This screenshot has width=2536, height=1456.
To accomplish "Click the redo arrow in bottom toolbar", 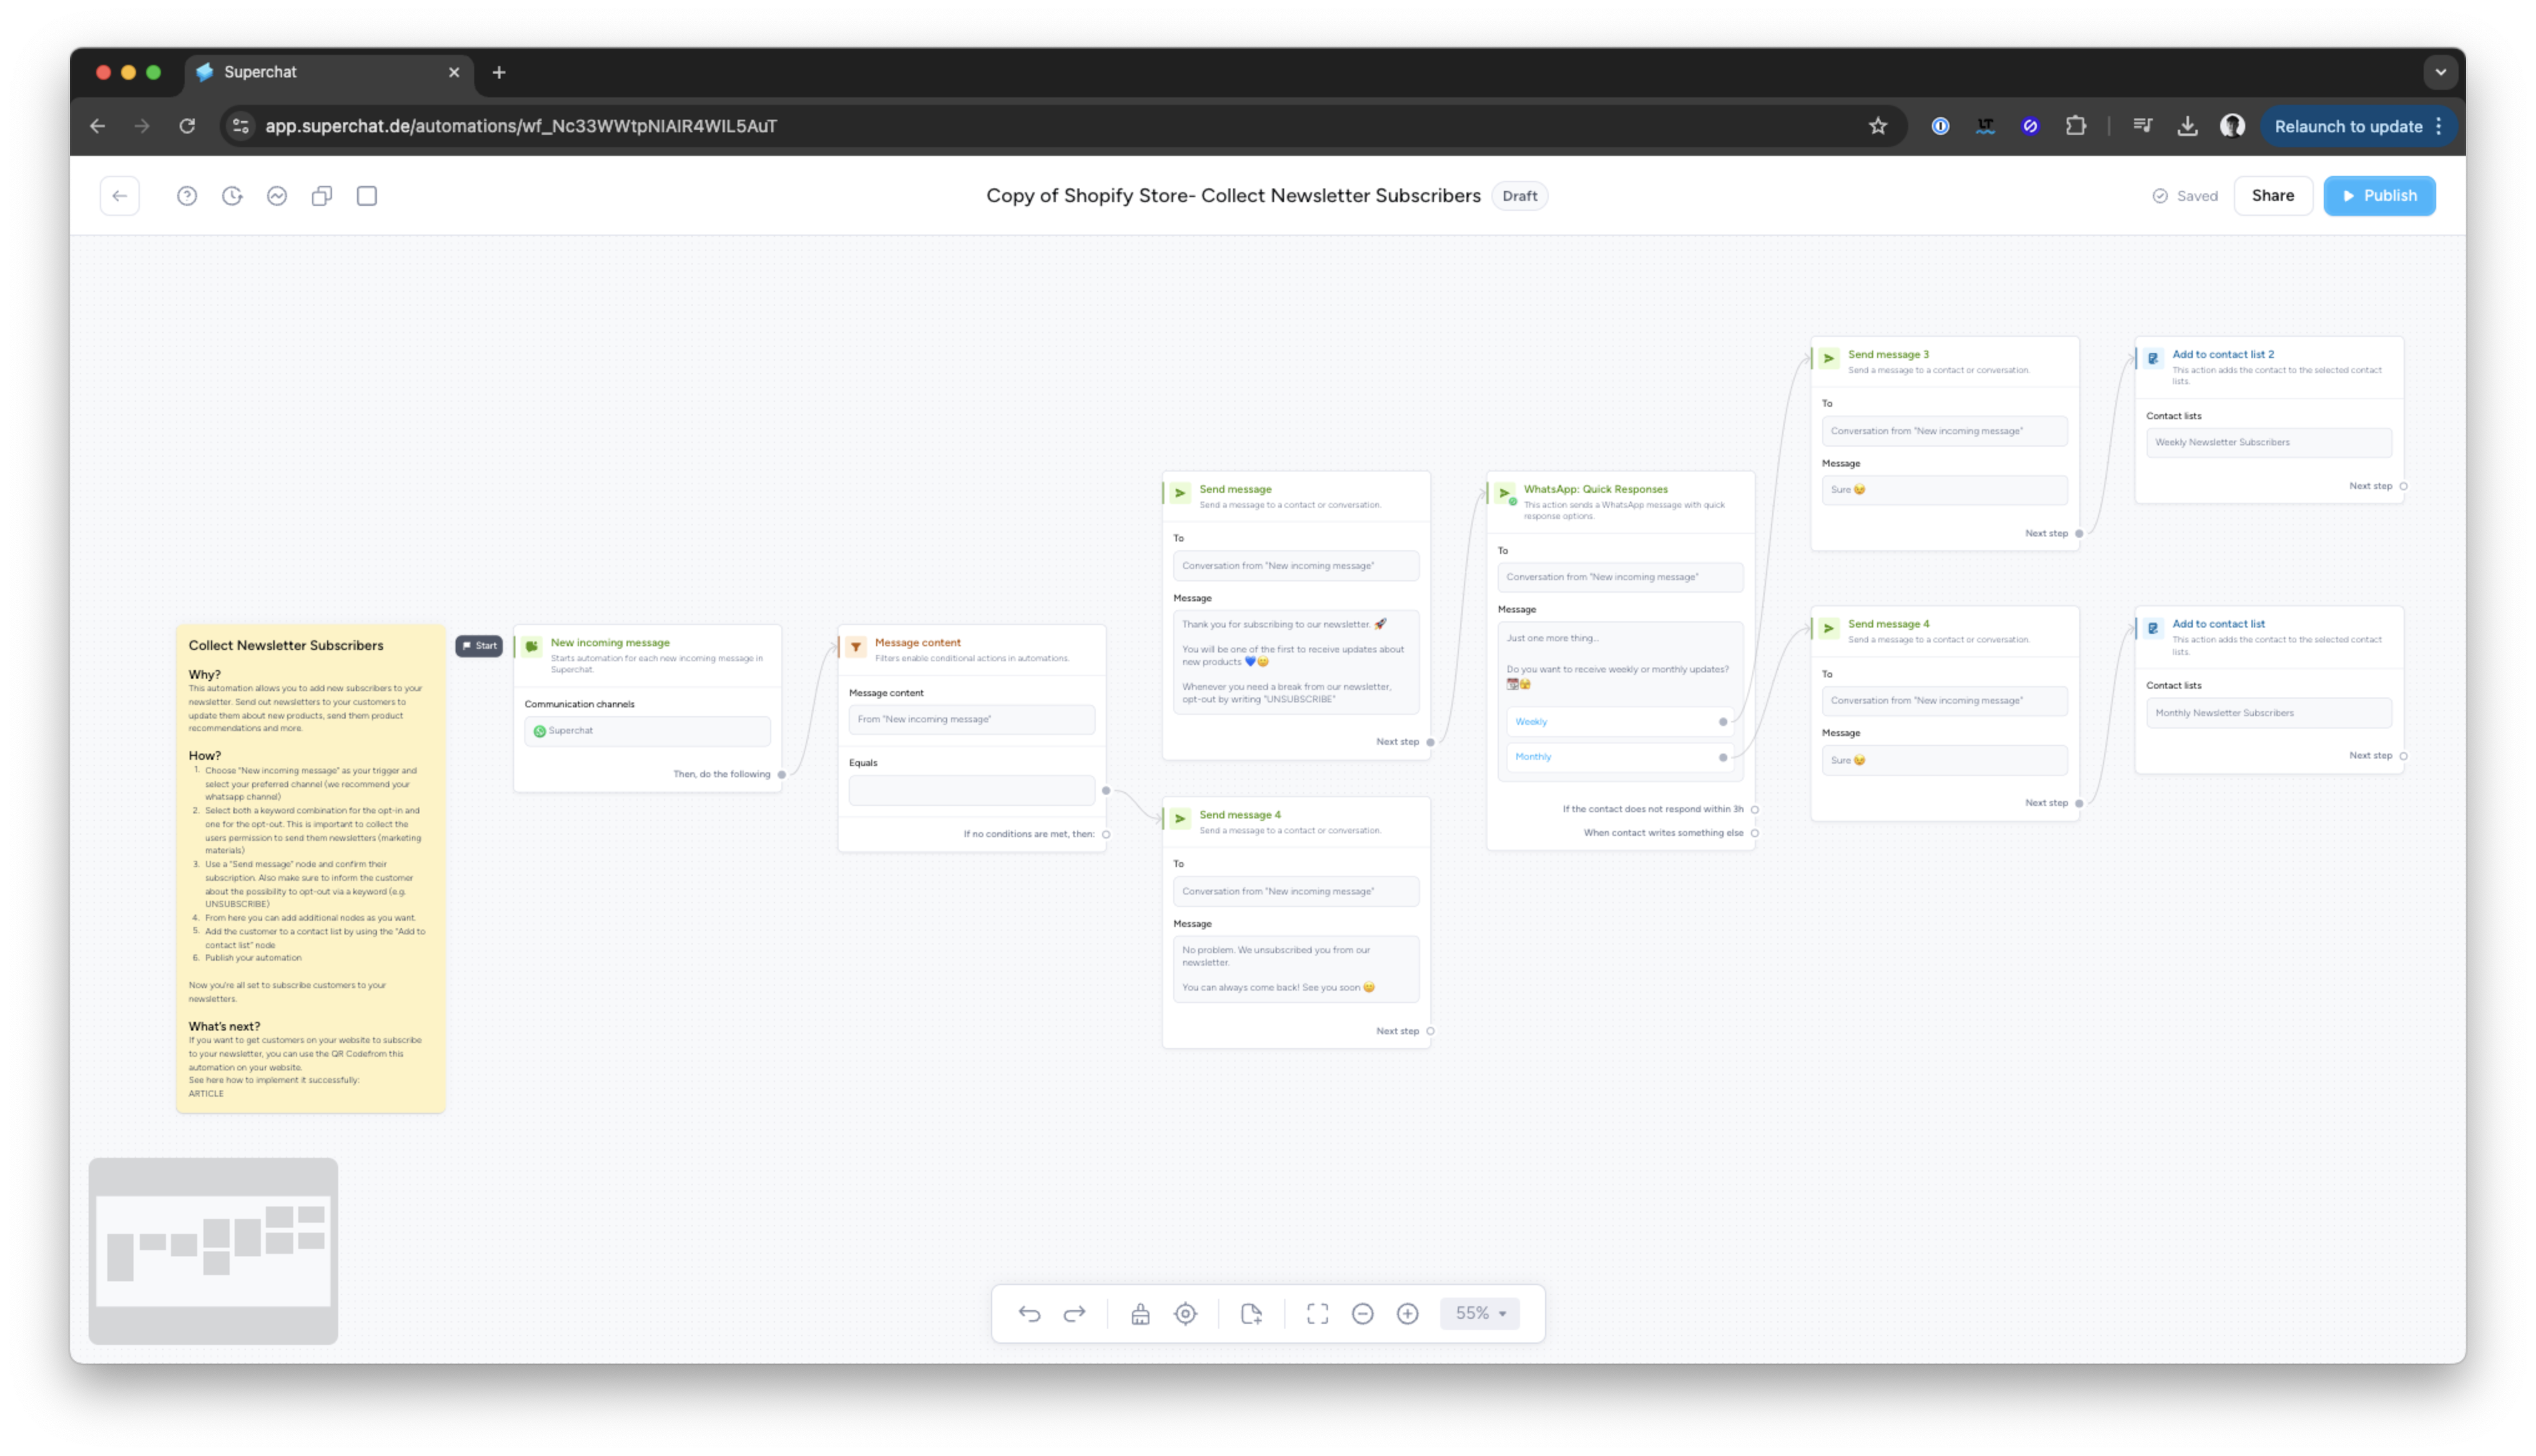I will [1074, 1313].
